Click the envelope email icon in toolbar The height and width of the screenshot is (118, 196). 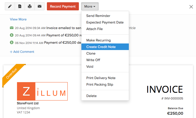click(x=40, y=6)
